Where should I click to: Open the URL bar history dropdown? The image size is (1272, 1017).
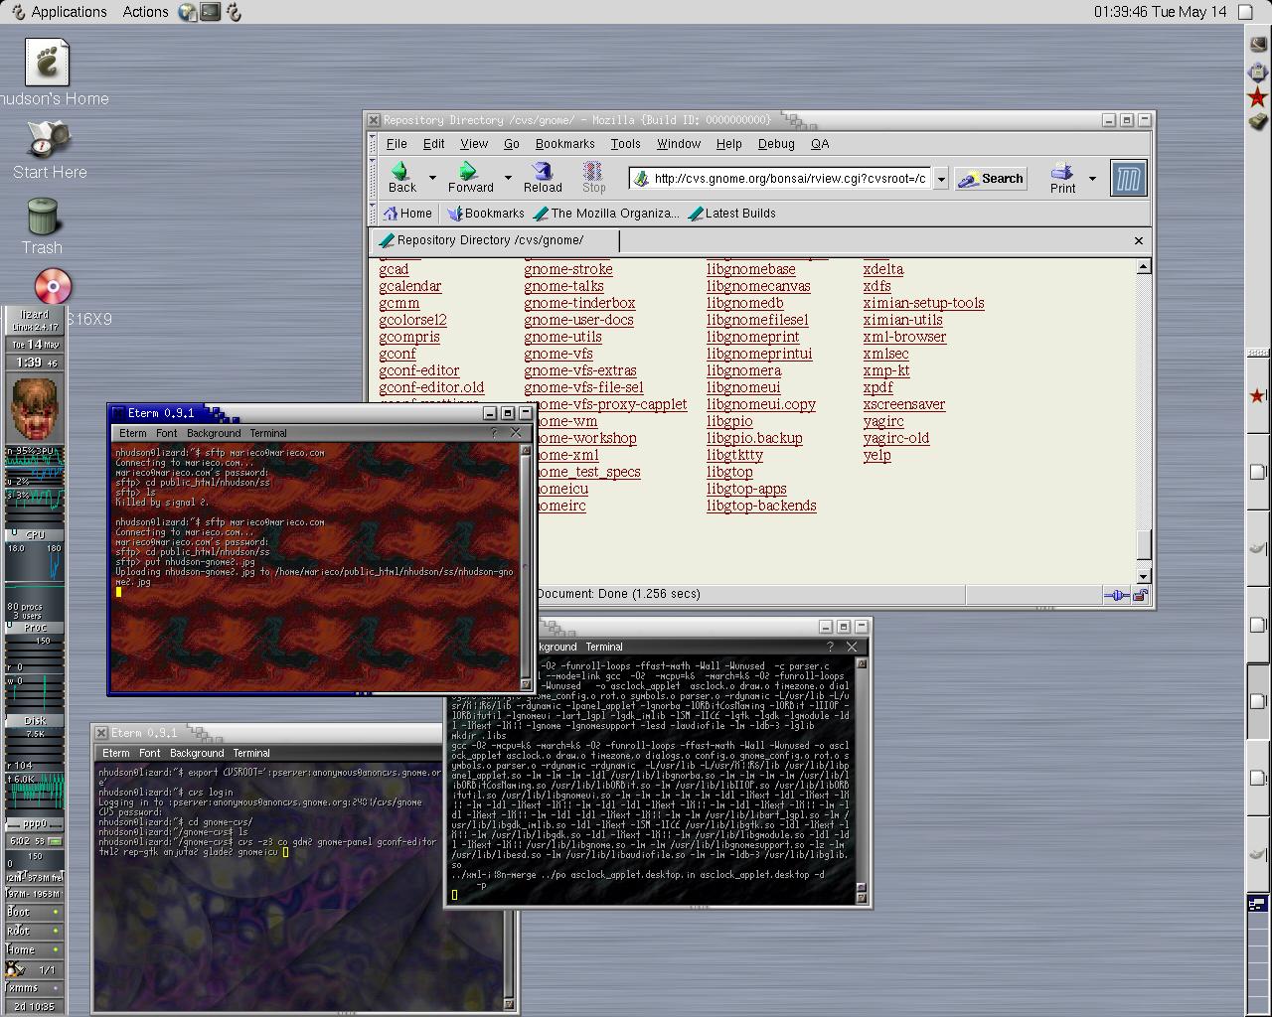(941, 180)
